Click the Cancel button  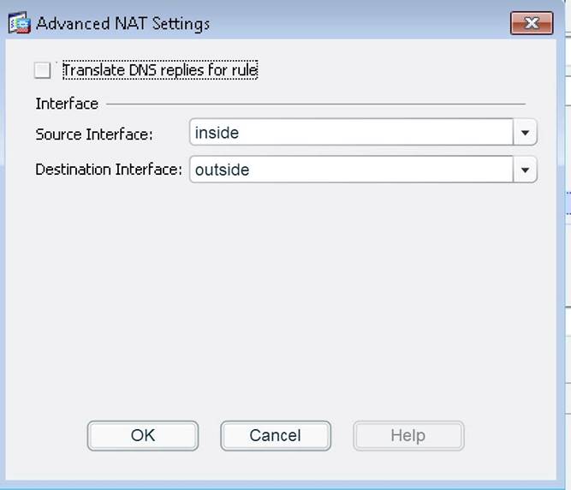[275, 435]
